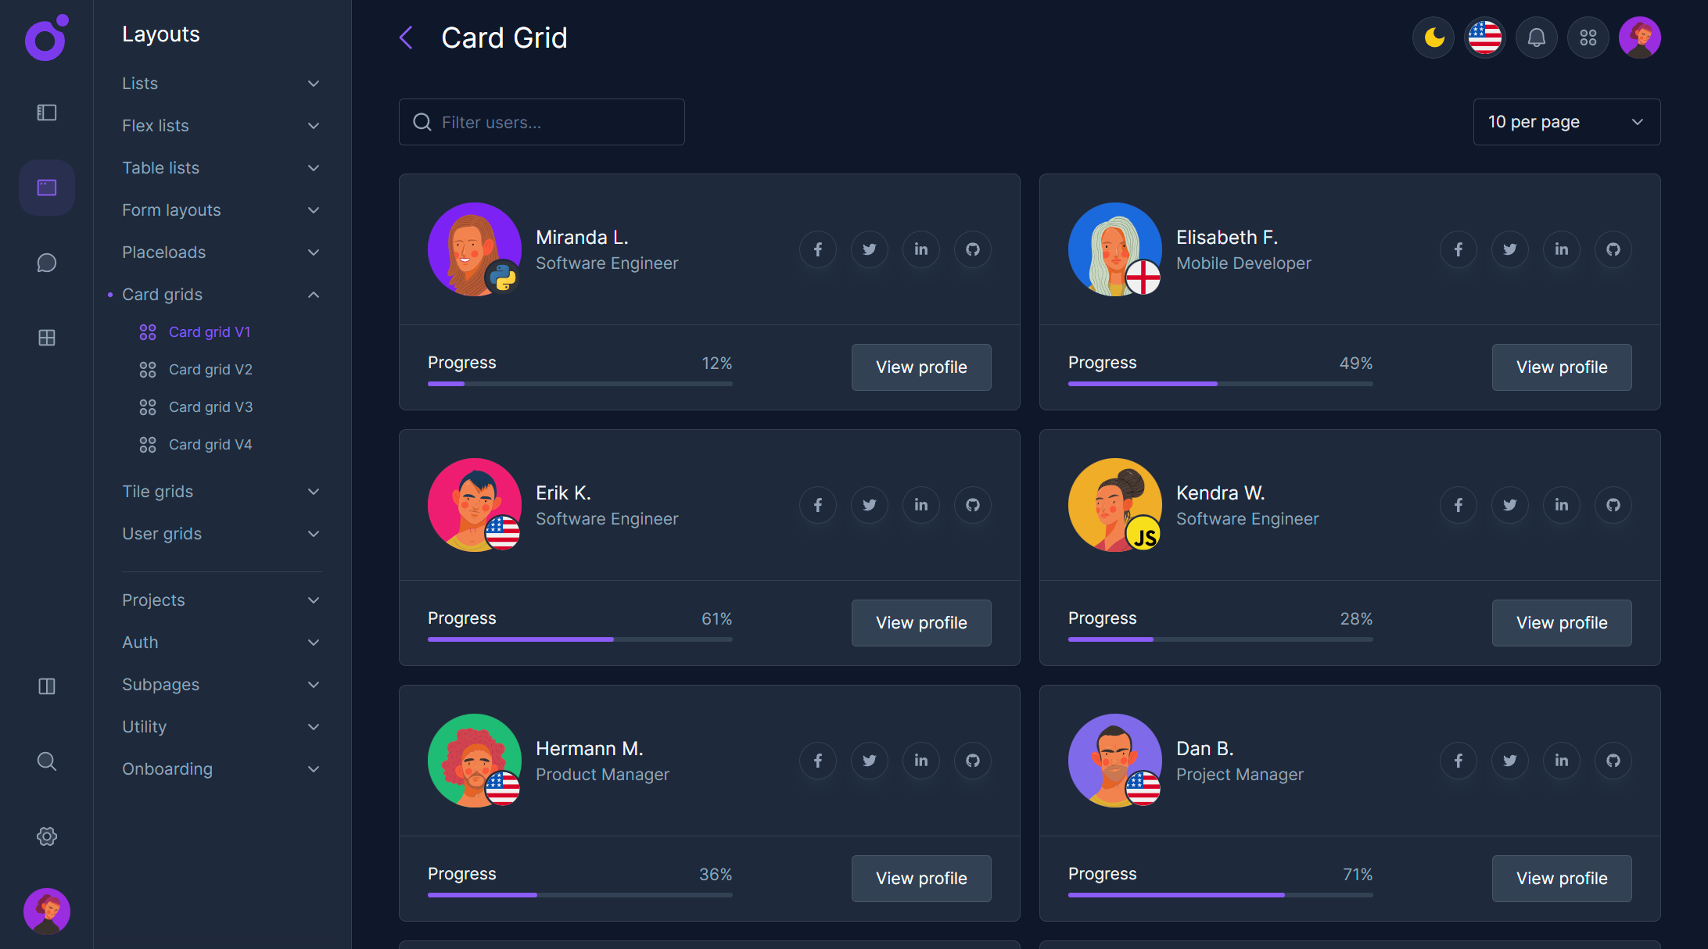Open the search icon in the left sidebar
The image size is (1708, 949).
click(46, 761)
